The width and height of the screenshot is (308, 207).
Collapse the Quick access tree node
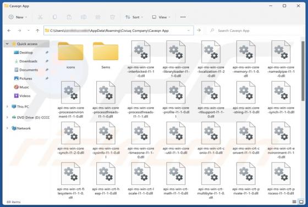tap(7, 44)
